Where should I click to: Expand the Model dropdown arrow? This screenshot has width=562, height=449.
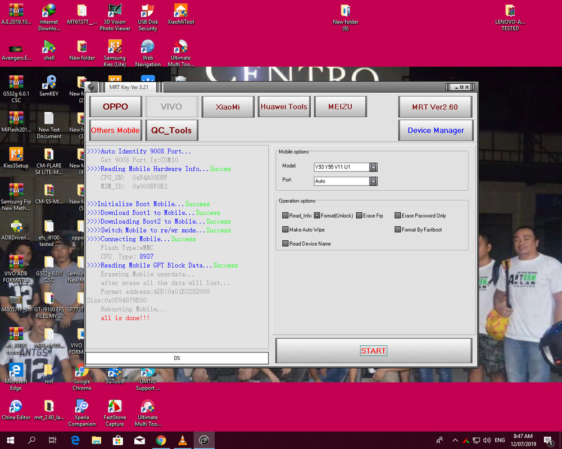(x=374, y=167)
